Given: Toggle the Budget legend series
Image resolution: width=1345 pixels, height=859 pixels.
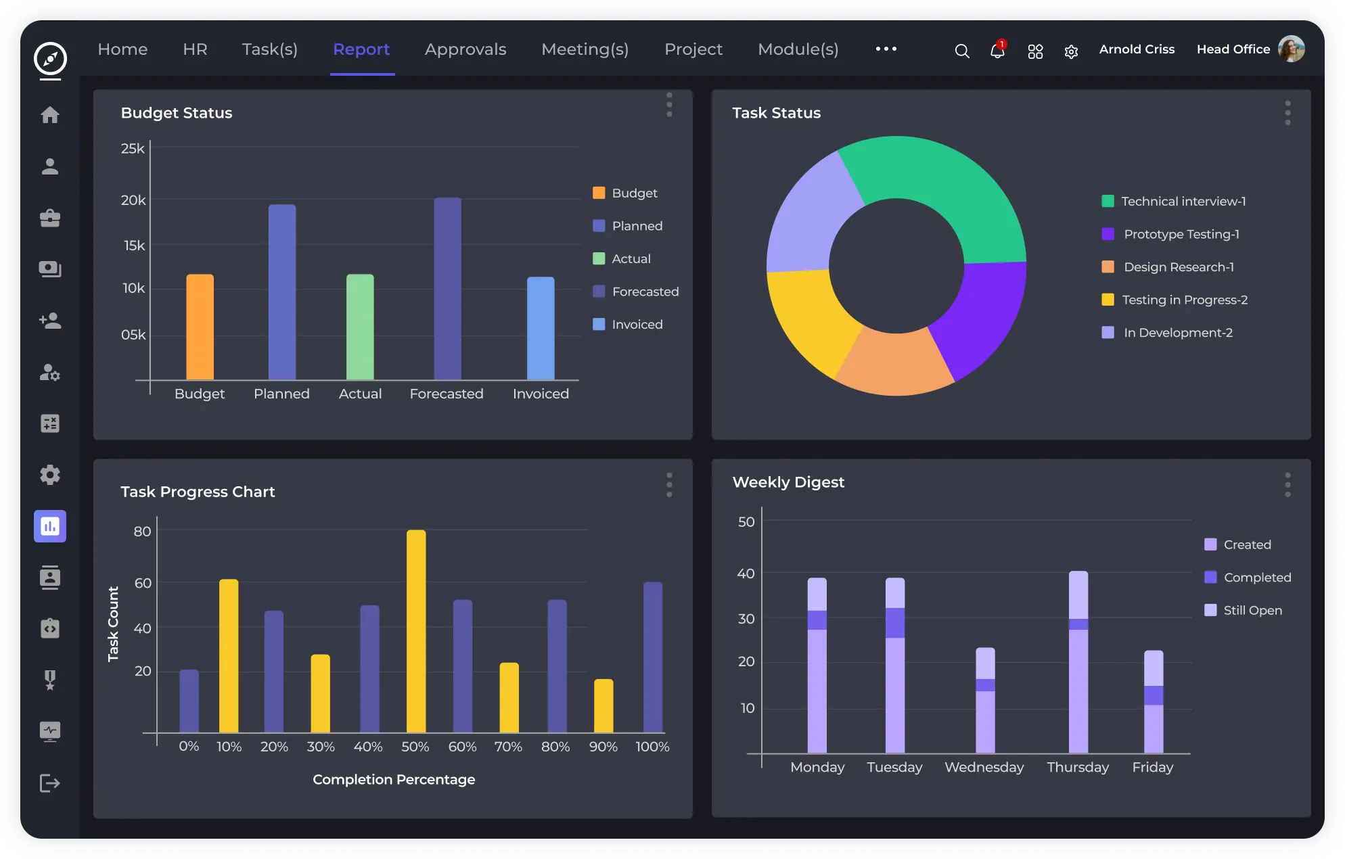Looking at the screenshot, I should [x=624, y=193].
